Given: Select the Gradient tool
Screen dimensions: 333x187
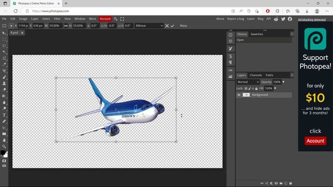Looking at the screenshot, I should pyautogui.click(x=4, y=96).
